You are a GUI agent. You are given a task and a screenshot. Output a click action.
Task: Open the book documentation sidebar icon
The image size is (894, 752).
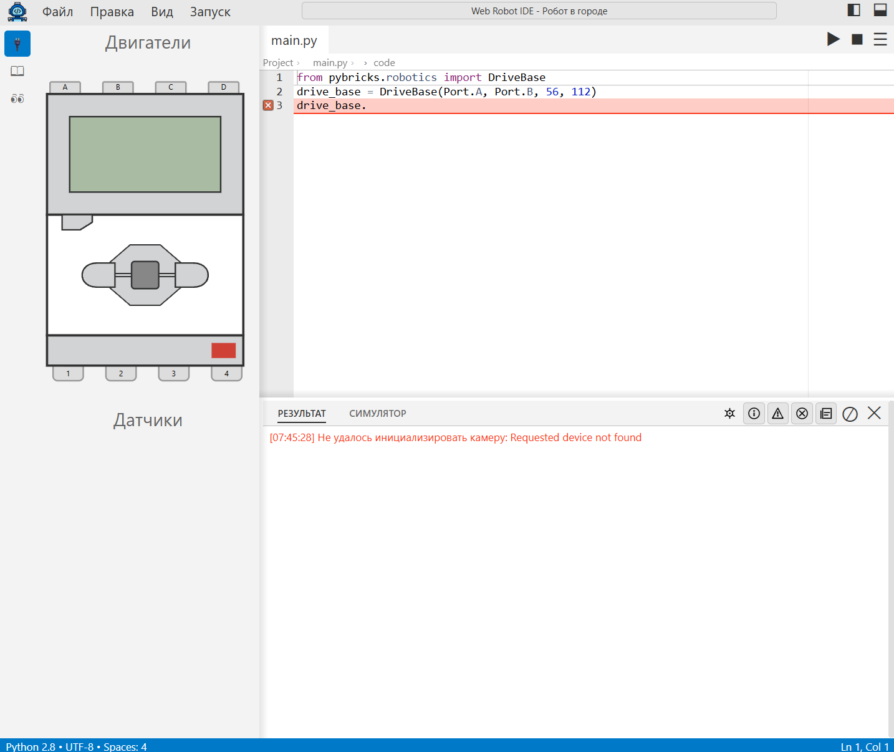[x=17, y=71]
